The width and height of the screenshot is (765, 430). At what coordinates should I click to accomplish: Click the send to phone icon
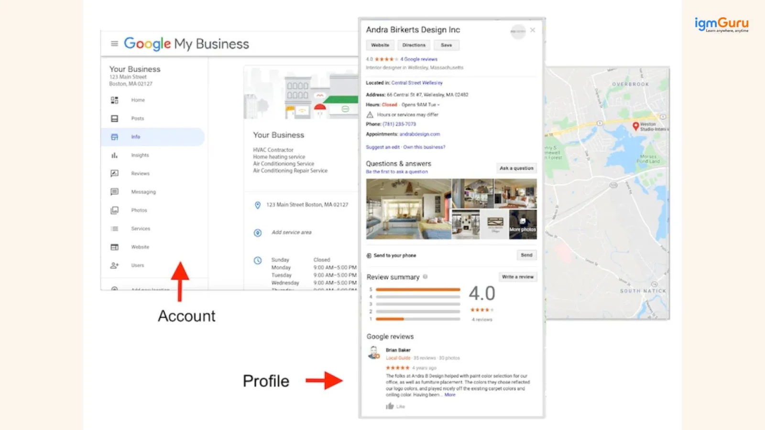[x=369, y=256]
